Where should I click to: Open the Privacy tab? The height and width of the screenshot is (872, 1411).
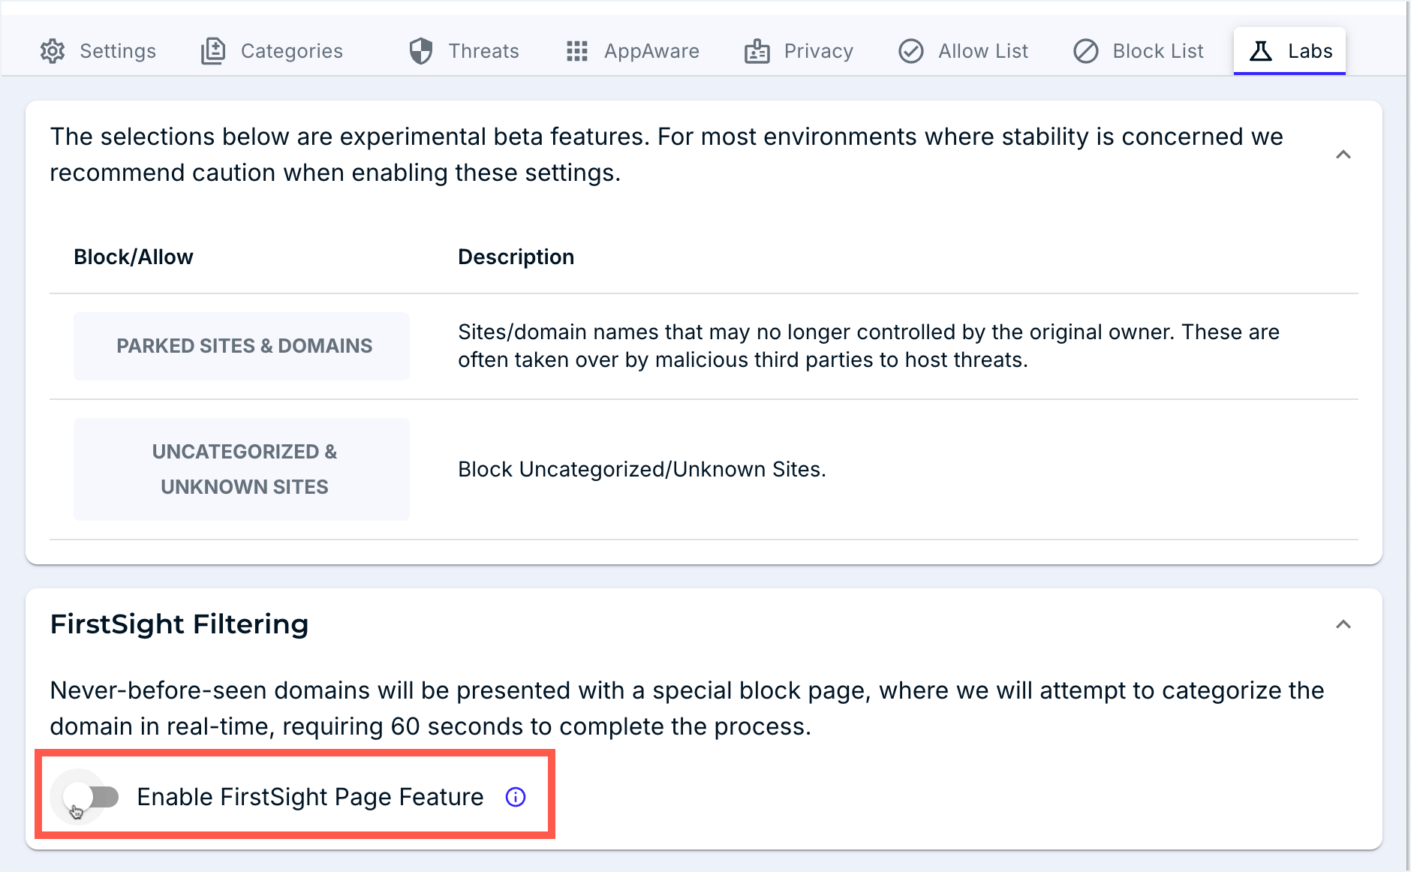point(818,51)
